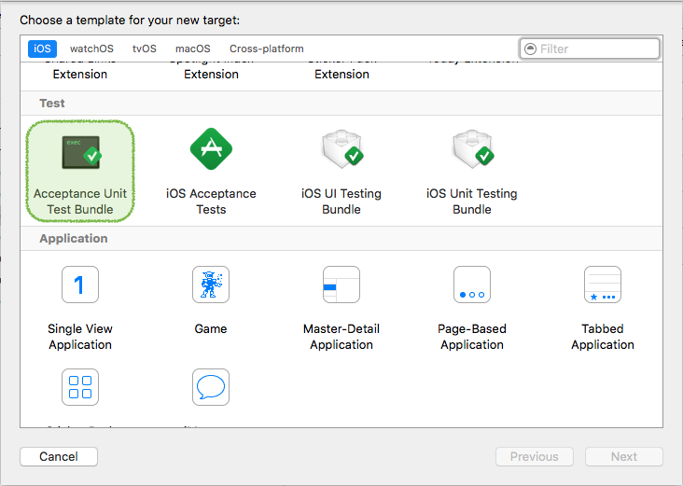This screenshot has height=486, width=683.
Task: Click the 'iOS UI Testing Bundle' label
Action: 341,201
